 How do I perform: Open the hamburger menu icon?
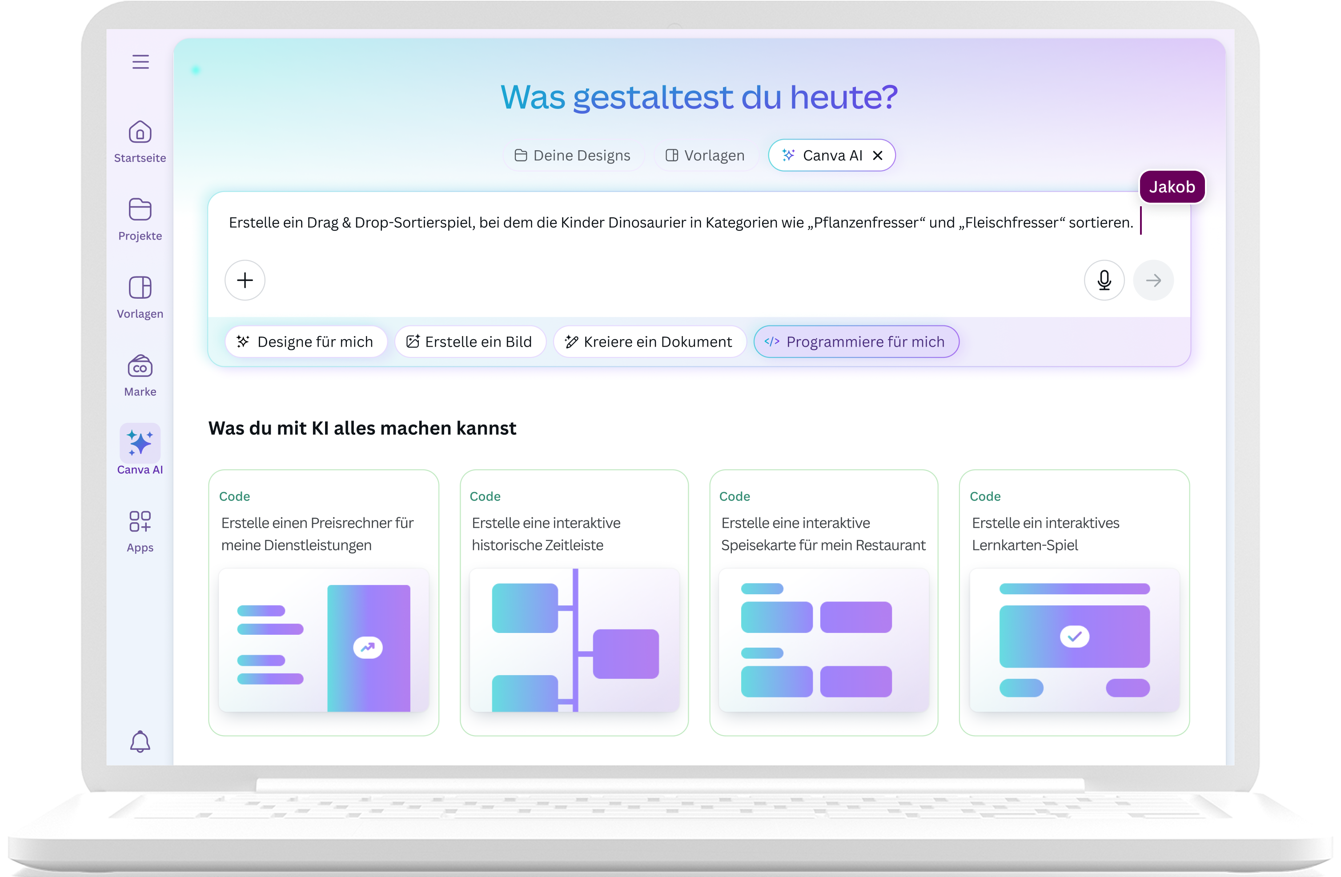141,61
